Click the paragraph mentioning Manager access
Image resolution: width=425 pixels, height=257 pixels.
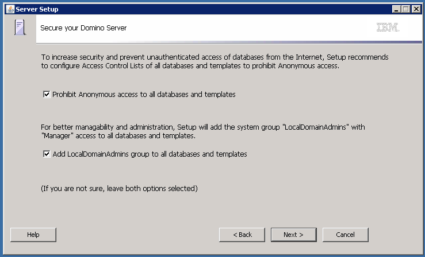coord(203,131)
